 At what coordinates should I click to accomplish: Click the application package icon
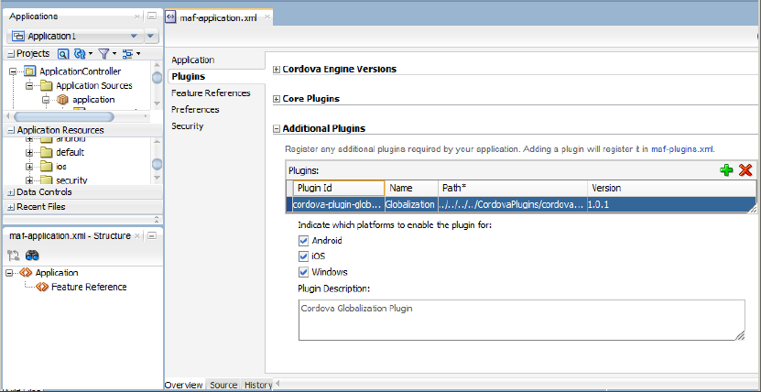pyautogui.click(x=62, y=100)
